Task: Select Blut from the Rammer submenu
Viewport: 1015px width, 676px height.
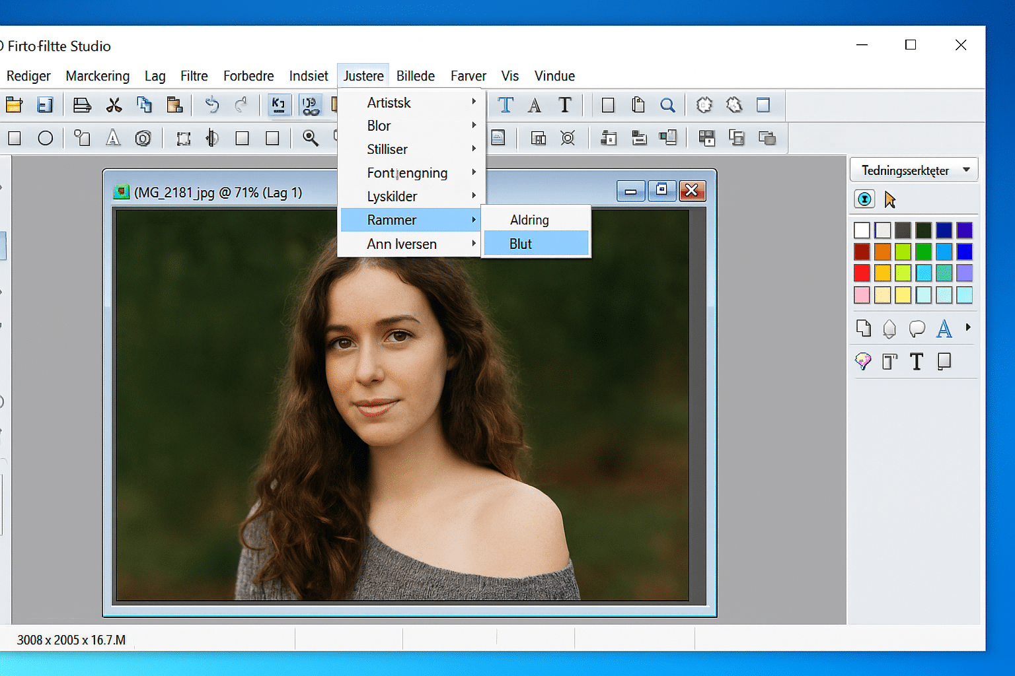Action: (520, 243)
